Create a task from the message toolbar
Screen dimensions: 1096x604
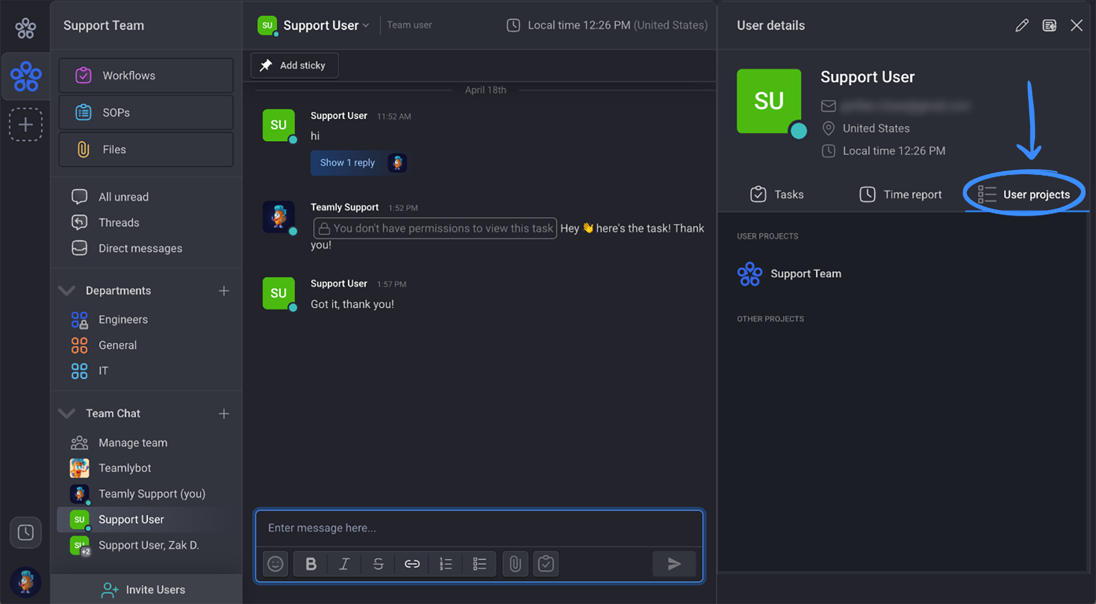(x=546, y=564)
